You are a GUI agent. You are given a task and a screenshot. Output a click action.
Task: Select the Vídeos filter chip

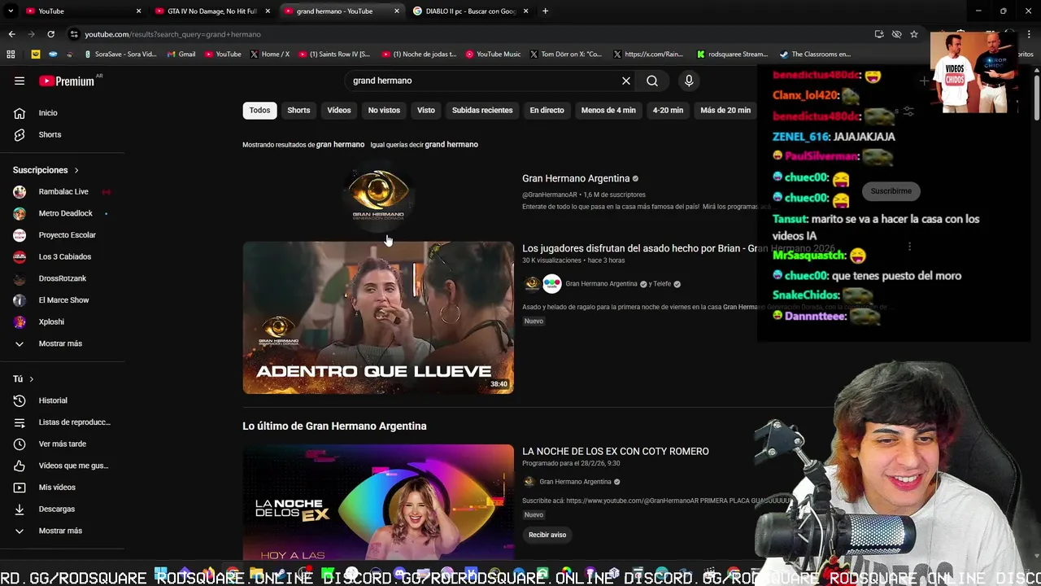point(339,110)
